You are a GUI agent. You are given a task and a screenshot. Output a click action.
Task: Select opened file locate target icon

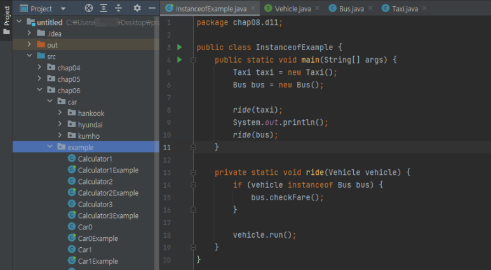tap(89, 8)
